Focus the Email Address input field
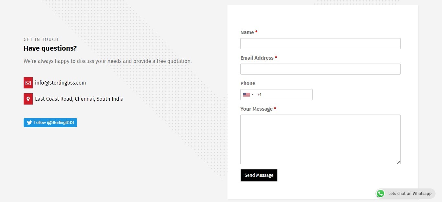This screenshot has width=442, height=202. click(320, 69)
